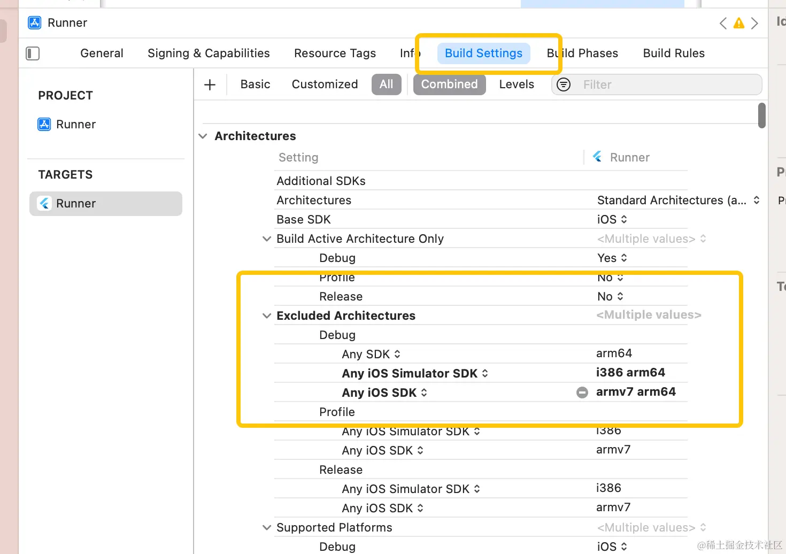Click the arm64 value for Any SDK
Screen dimensions: 786x554
(614, 353)
